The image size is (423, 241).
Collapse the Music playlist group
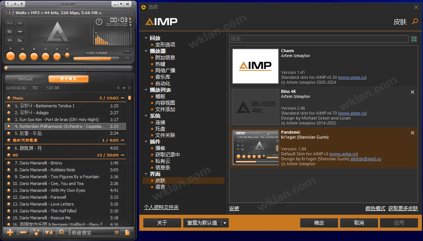(x=123, y=98)
